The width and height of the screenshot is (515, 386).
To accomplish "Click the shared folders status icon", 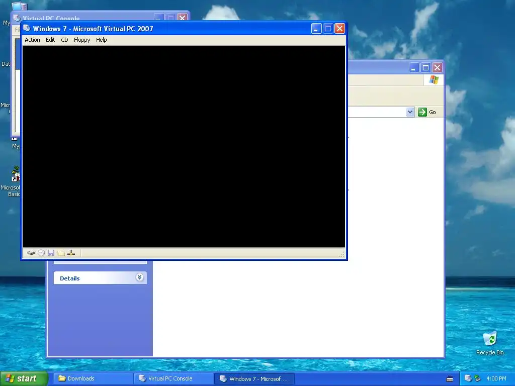I will (x=61, y=253).
